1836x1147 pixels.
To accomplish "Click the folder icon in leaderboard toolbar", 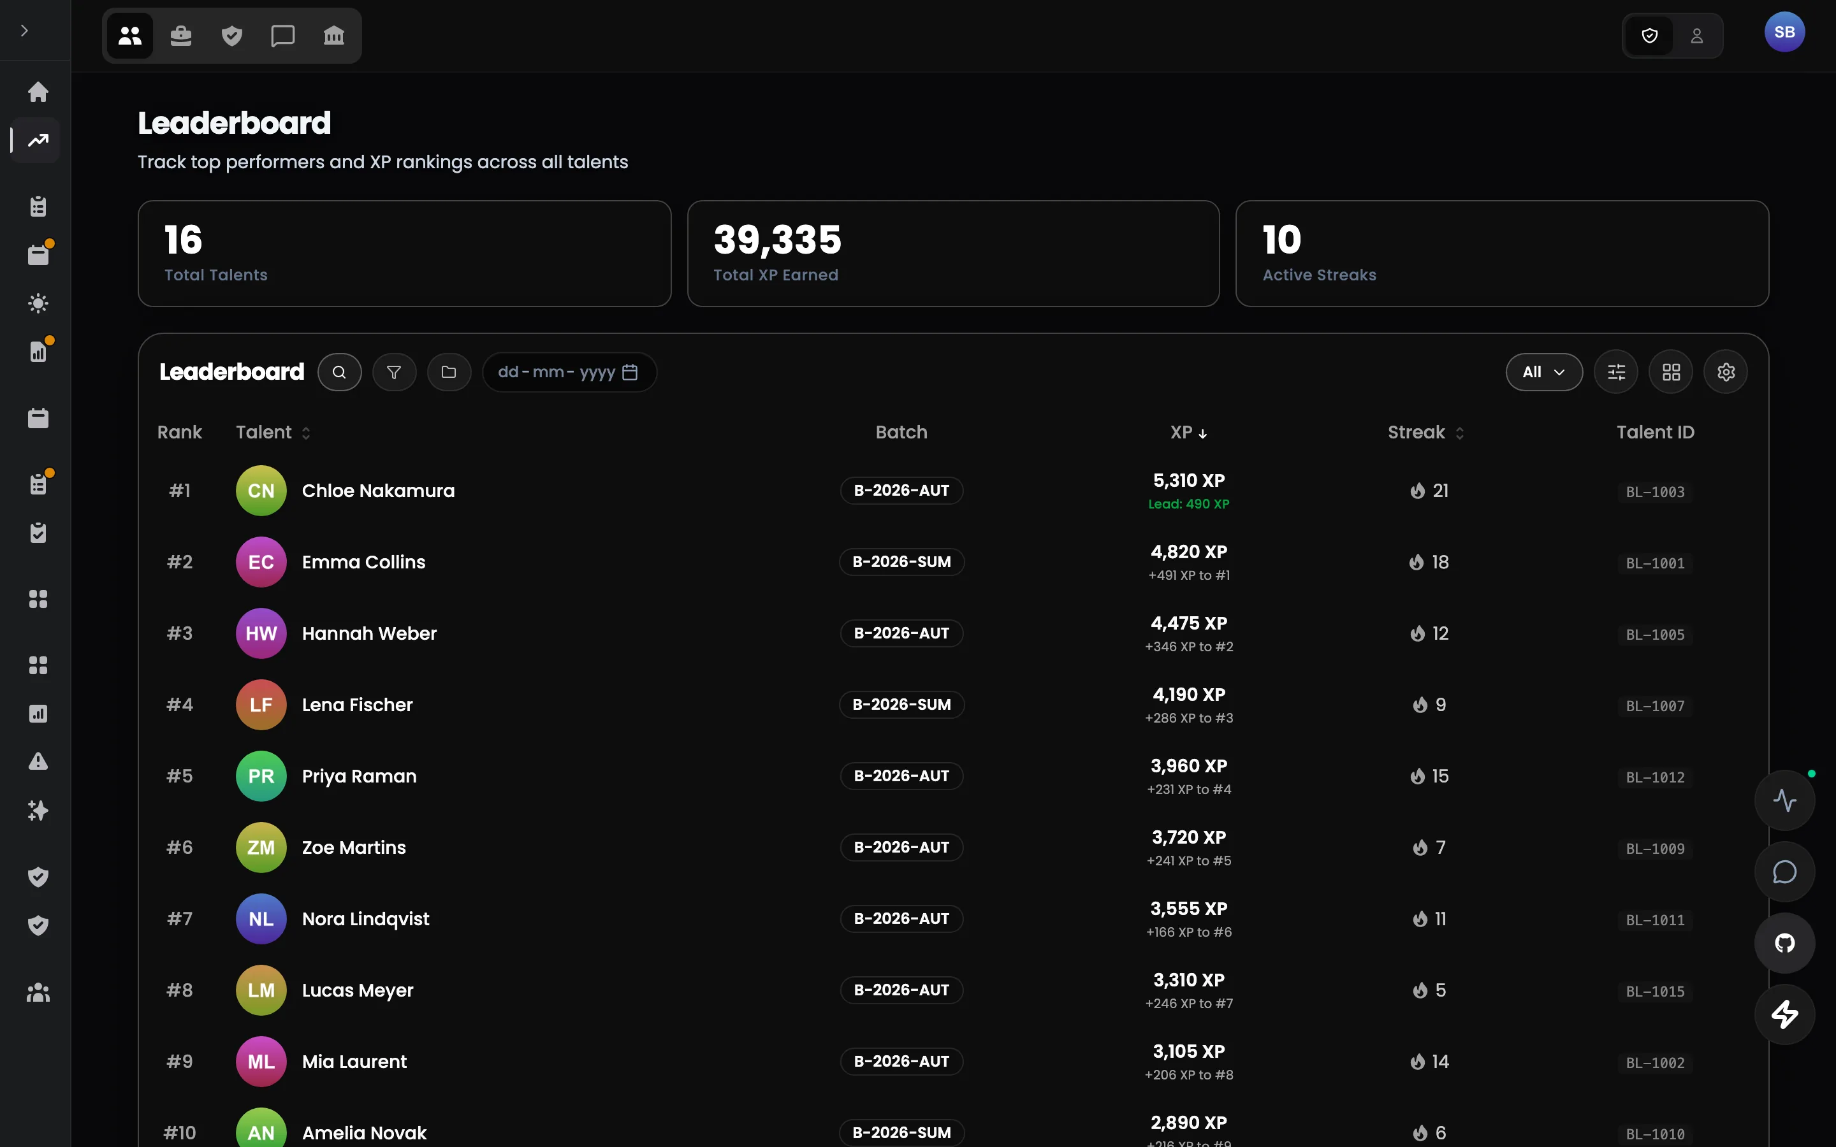I will click(449, 373).
